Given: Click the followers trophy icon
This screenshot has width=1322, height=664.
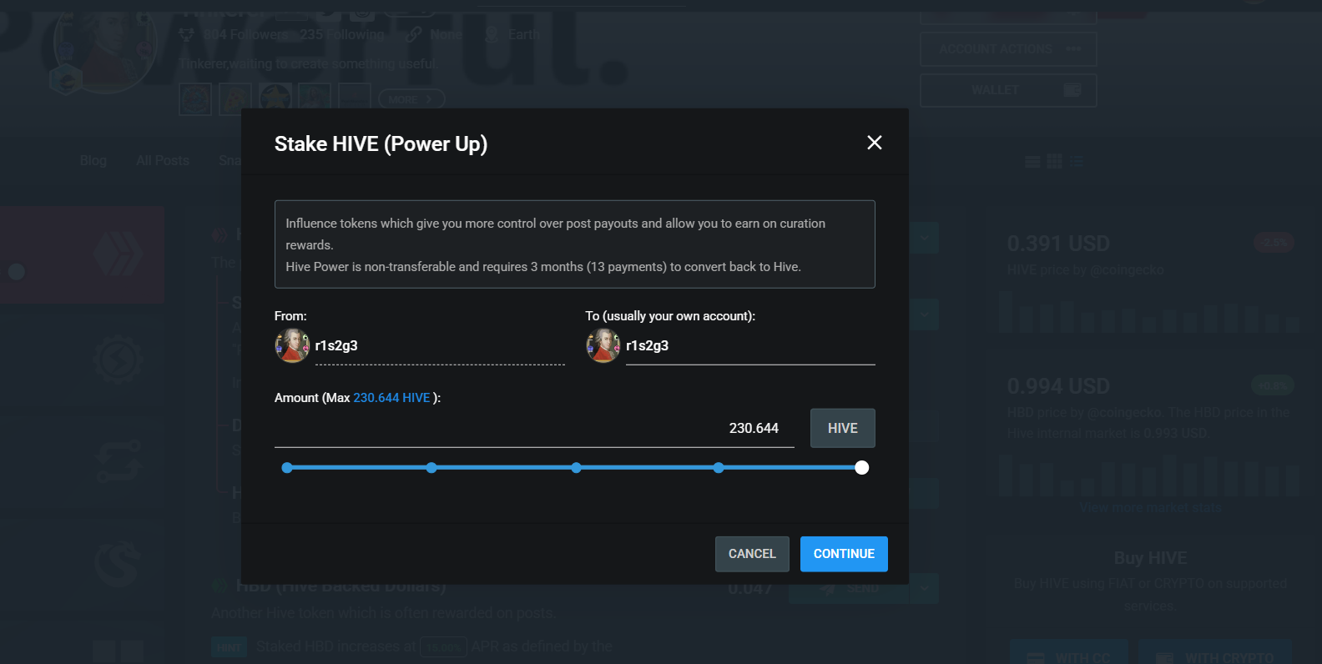Looking at the screenshot, I should tap(187, 34).
